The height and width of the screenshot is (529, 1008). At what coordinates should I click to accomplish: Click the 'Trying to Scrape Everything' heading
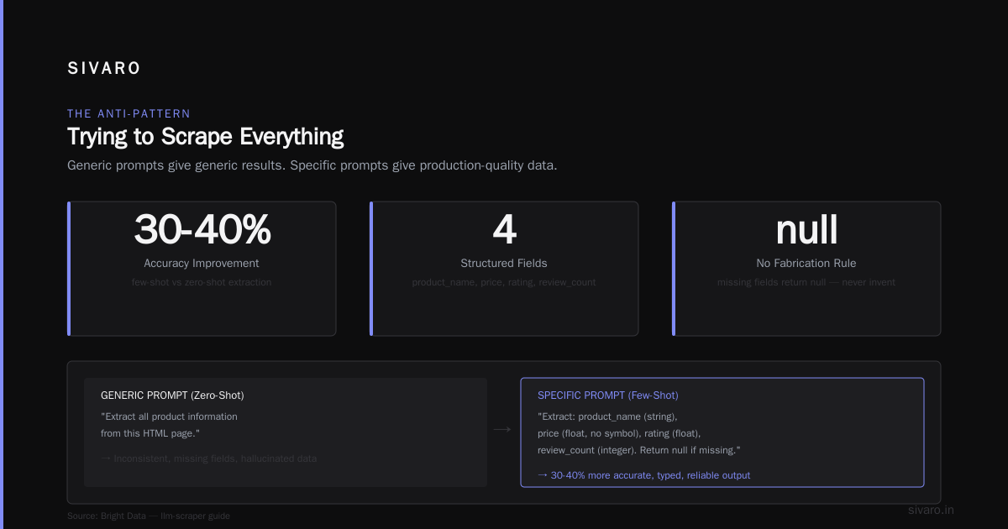205,137
